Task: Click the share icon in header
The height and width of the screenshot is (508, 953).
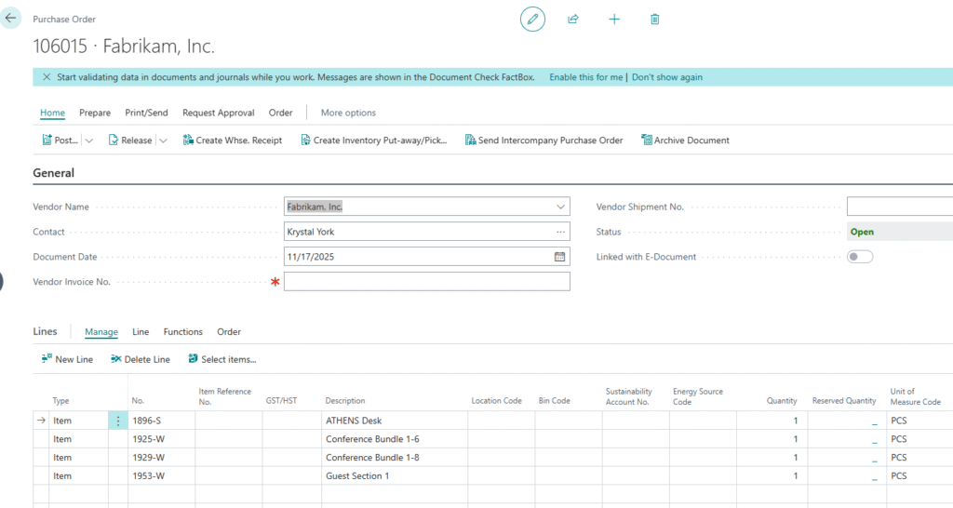Action: pyautogui.click(x=573, y=19)
